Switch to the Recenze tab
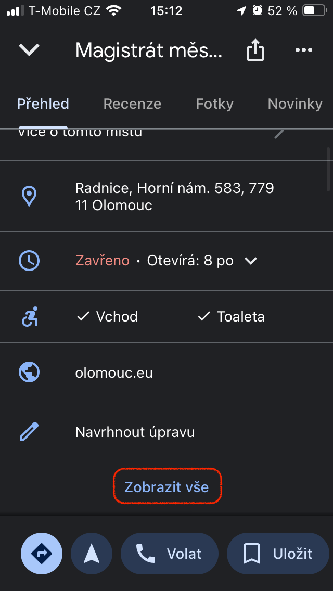The image size is (333, 591). tap(132, 104)
